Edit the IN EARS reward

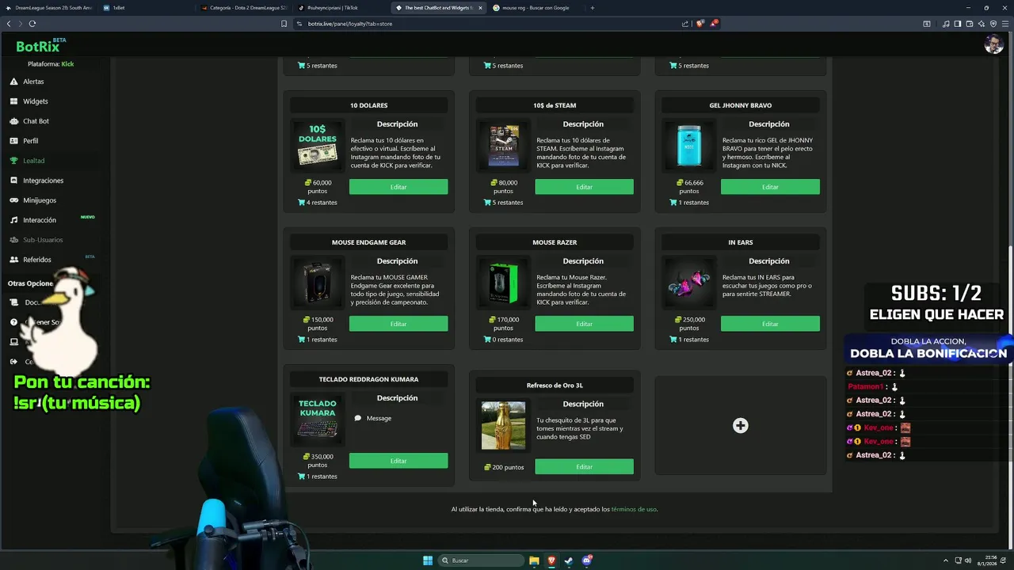(x=770, y=324)
